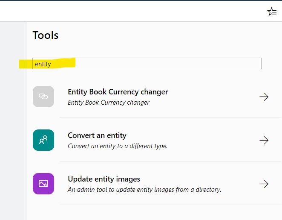
Task: Open arrow for Update entity images
Action: pos(264,184)
